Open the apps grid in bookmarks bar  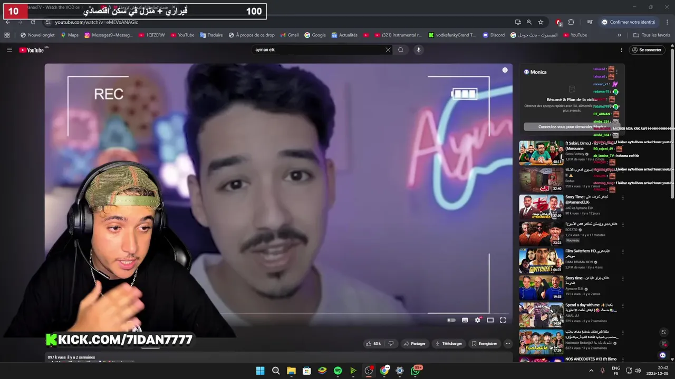tap(7, 35)
